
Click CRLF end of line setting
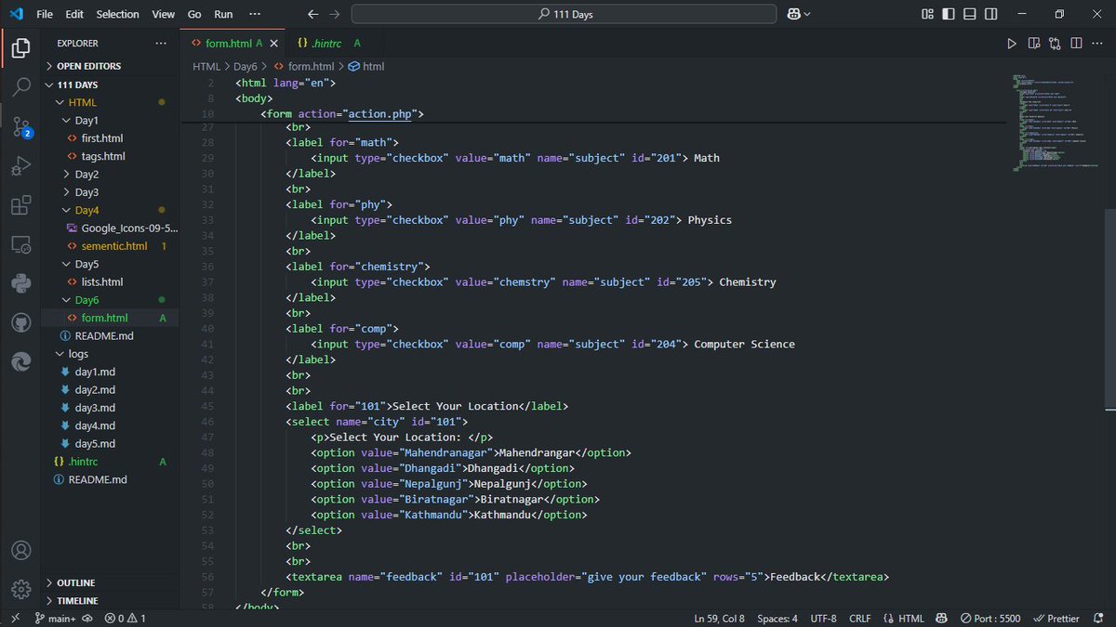pos(860,618)
